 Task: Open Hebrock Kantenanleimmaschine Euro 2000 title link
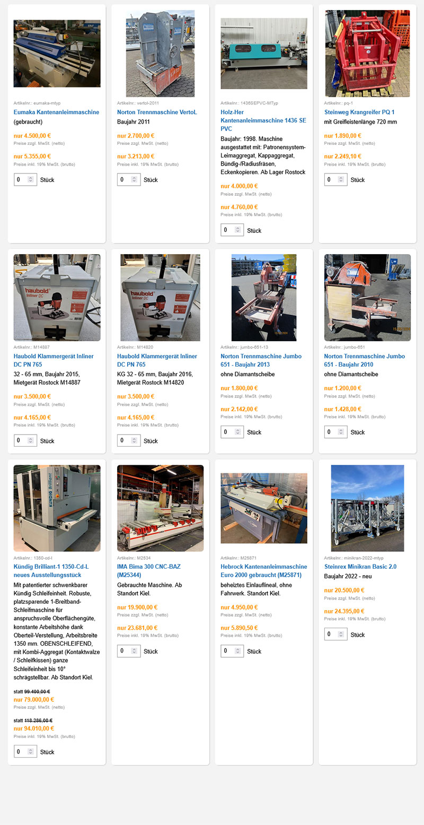click(x=263, y=571)
